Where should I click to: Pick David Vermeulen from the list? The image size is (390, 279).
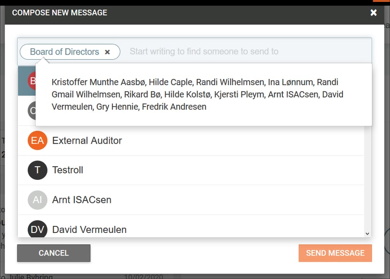191,226
